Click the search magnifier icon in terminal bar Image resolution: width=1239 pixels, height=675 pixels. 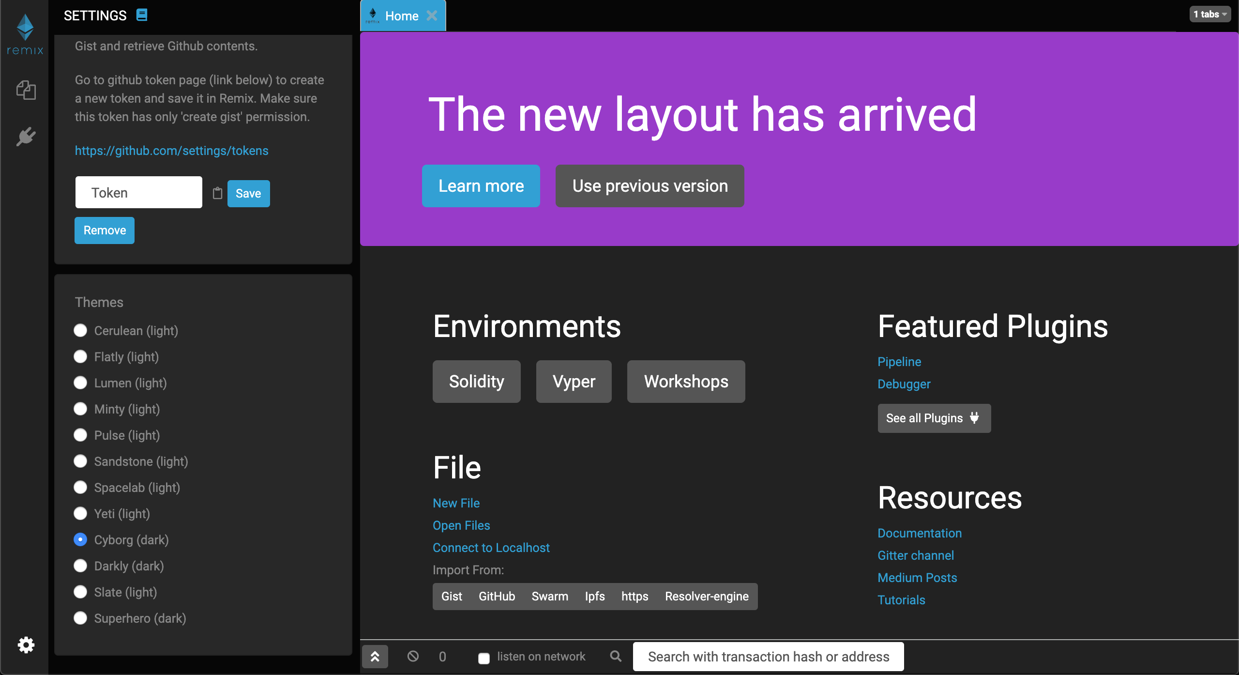tap(616, 656)
